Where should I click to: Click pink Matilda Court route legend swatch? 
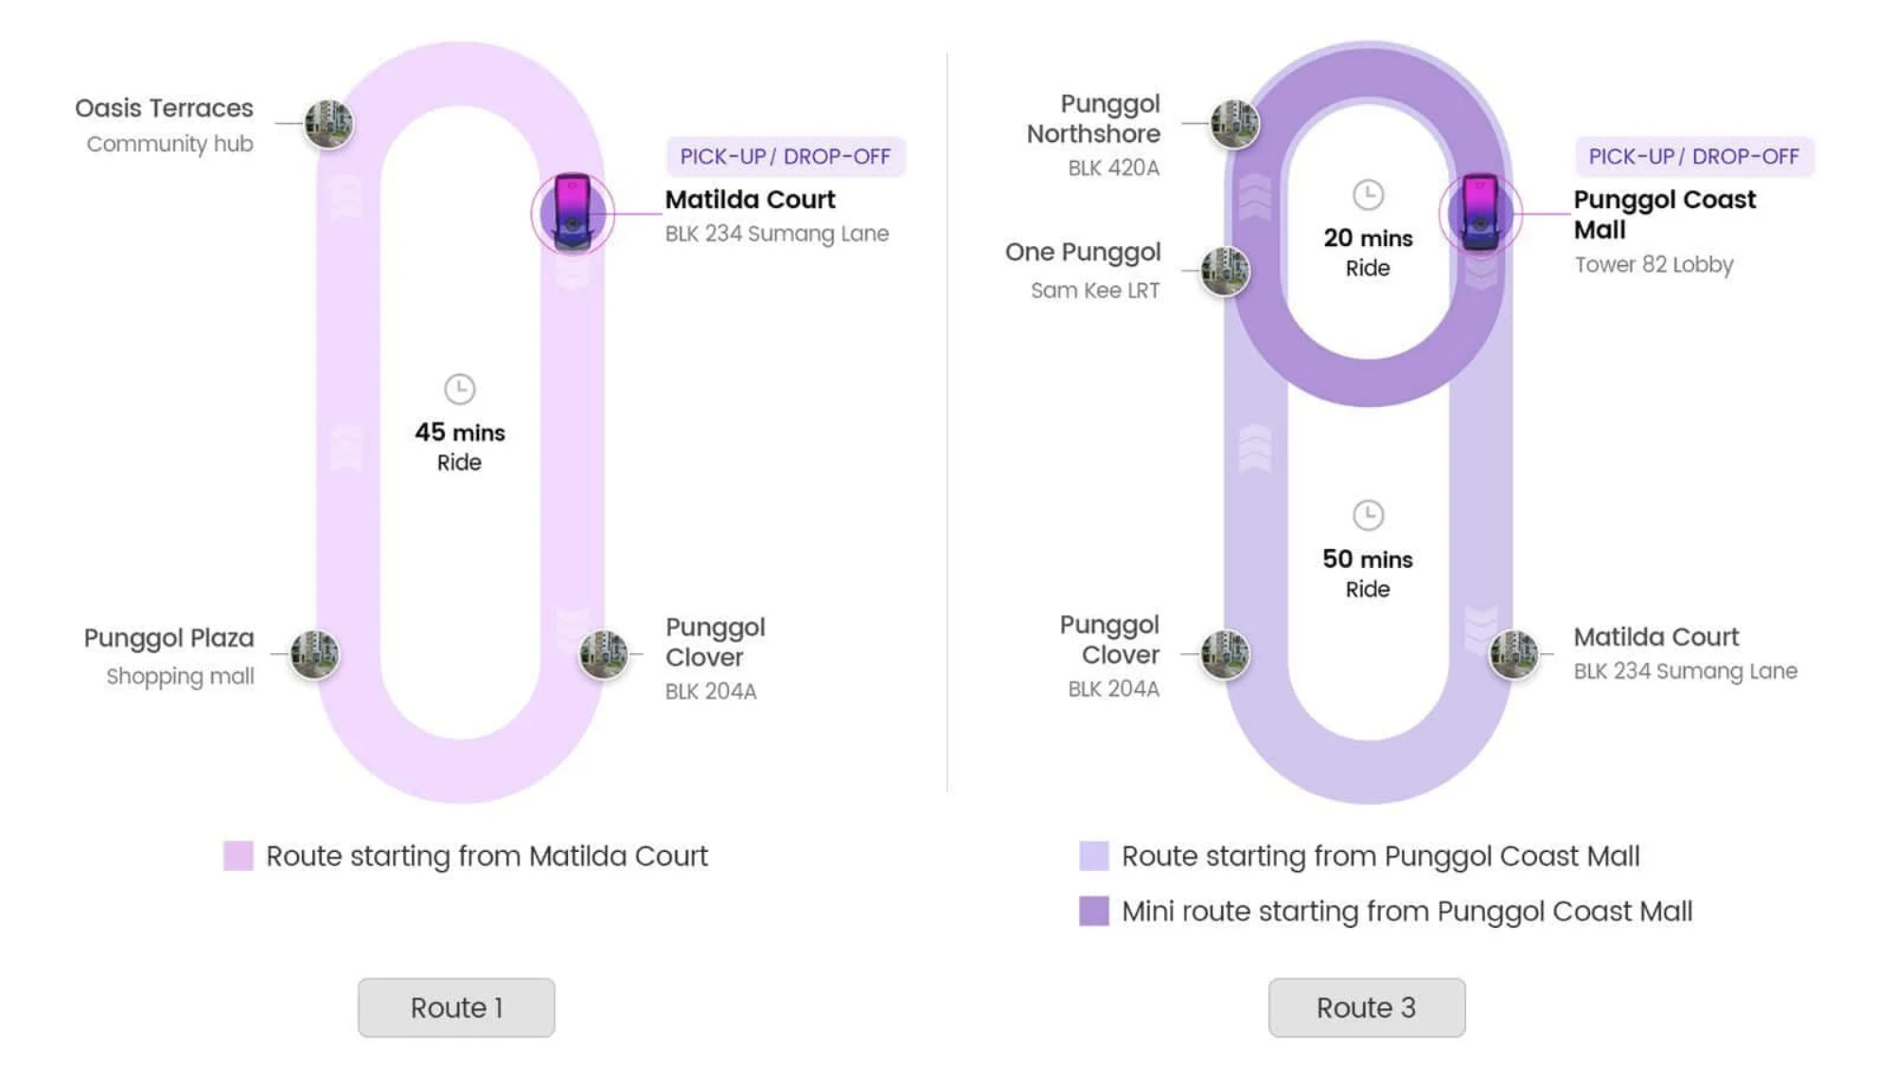[x=239, y=856]
